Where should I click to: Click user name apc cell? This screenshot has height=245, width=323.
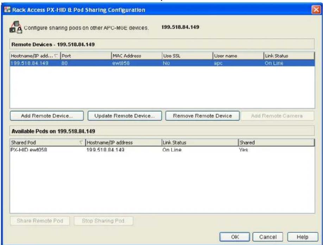click(x=218, y=63)
